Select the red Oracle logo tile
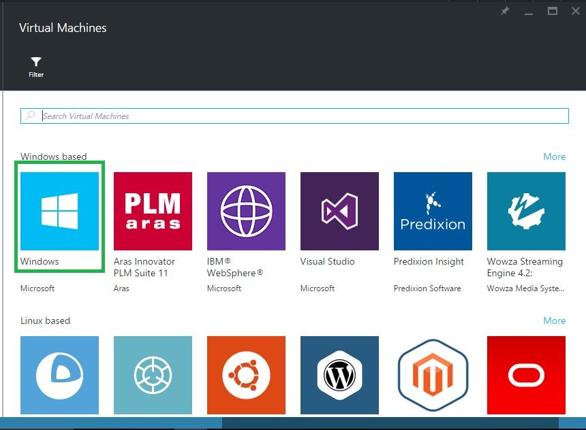Screen dimensions: 586x430 point(526,375)
